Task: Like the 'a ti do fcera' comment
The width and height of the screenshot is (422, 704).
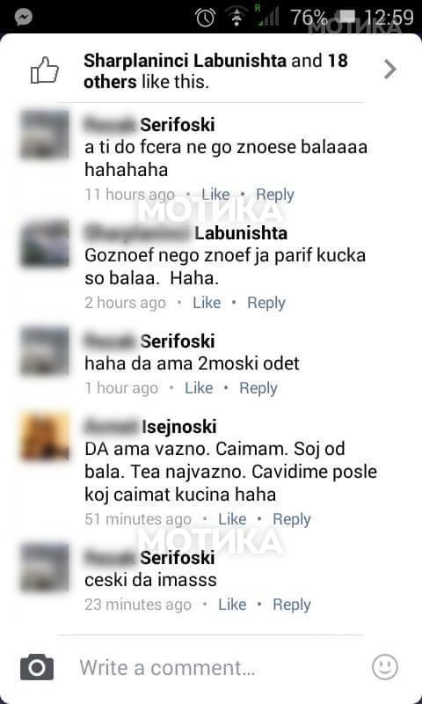Action: [215, 194]
